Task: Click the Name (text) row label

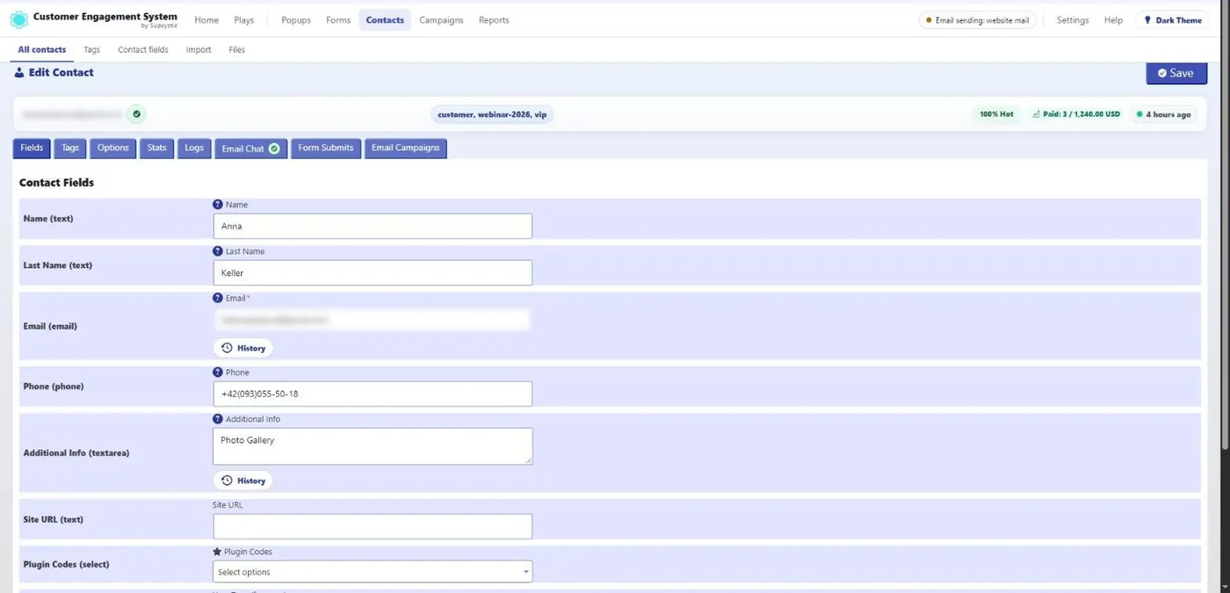Action: pyautogui.click(x=48, y=219)
